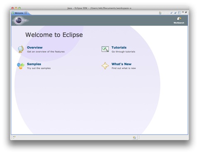The height and width of the screenshot is (154, 199).
Task: Open the Tutorials checklist icon
Action: coord(105,49)
